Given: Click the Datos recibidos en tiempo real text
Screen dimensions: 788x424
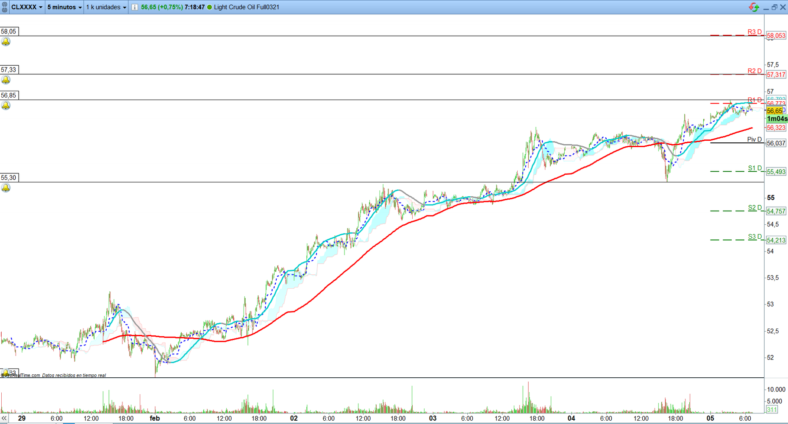Looking at the screenshot, I should (x=74, y=375).
